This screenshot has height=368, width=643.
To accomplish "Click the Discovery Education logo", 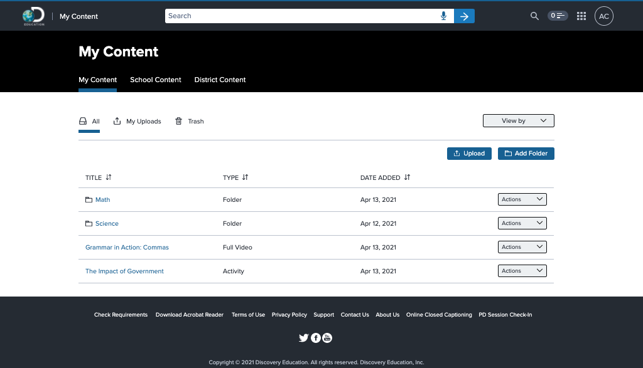I will point(33,16).
